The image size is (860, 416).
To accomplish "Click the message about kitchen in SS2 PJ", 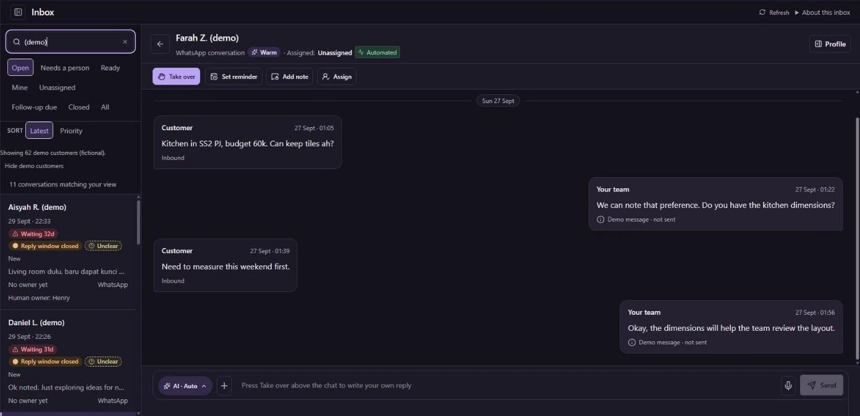I will click(248, 143).
